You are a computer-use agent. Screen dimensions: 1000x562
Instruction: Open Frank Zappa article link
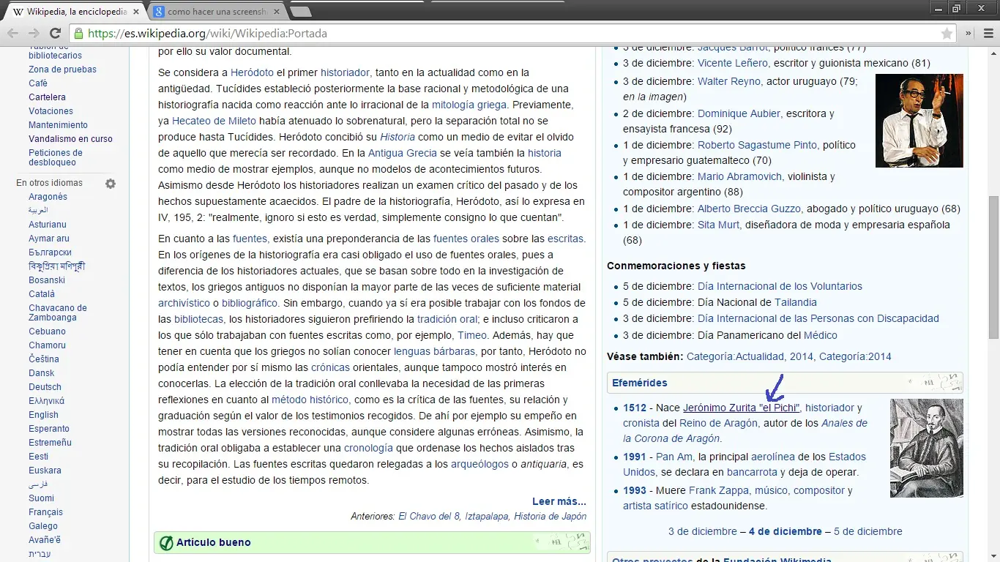(719, 490)
